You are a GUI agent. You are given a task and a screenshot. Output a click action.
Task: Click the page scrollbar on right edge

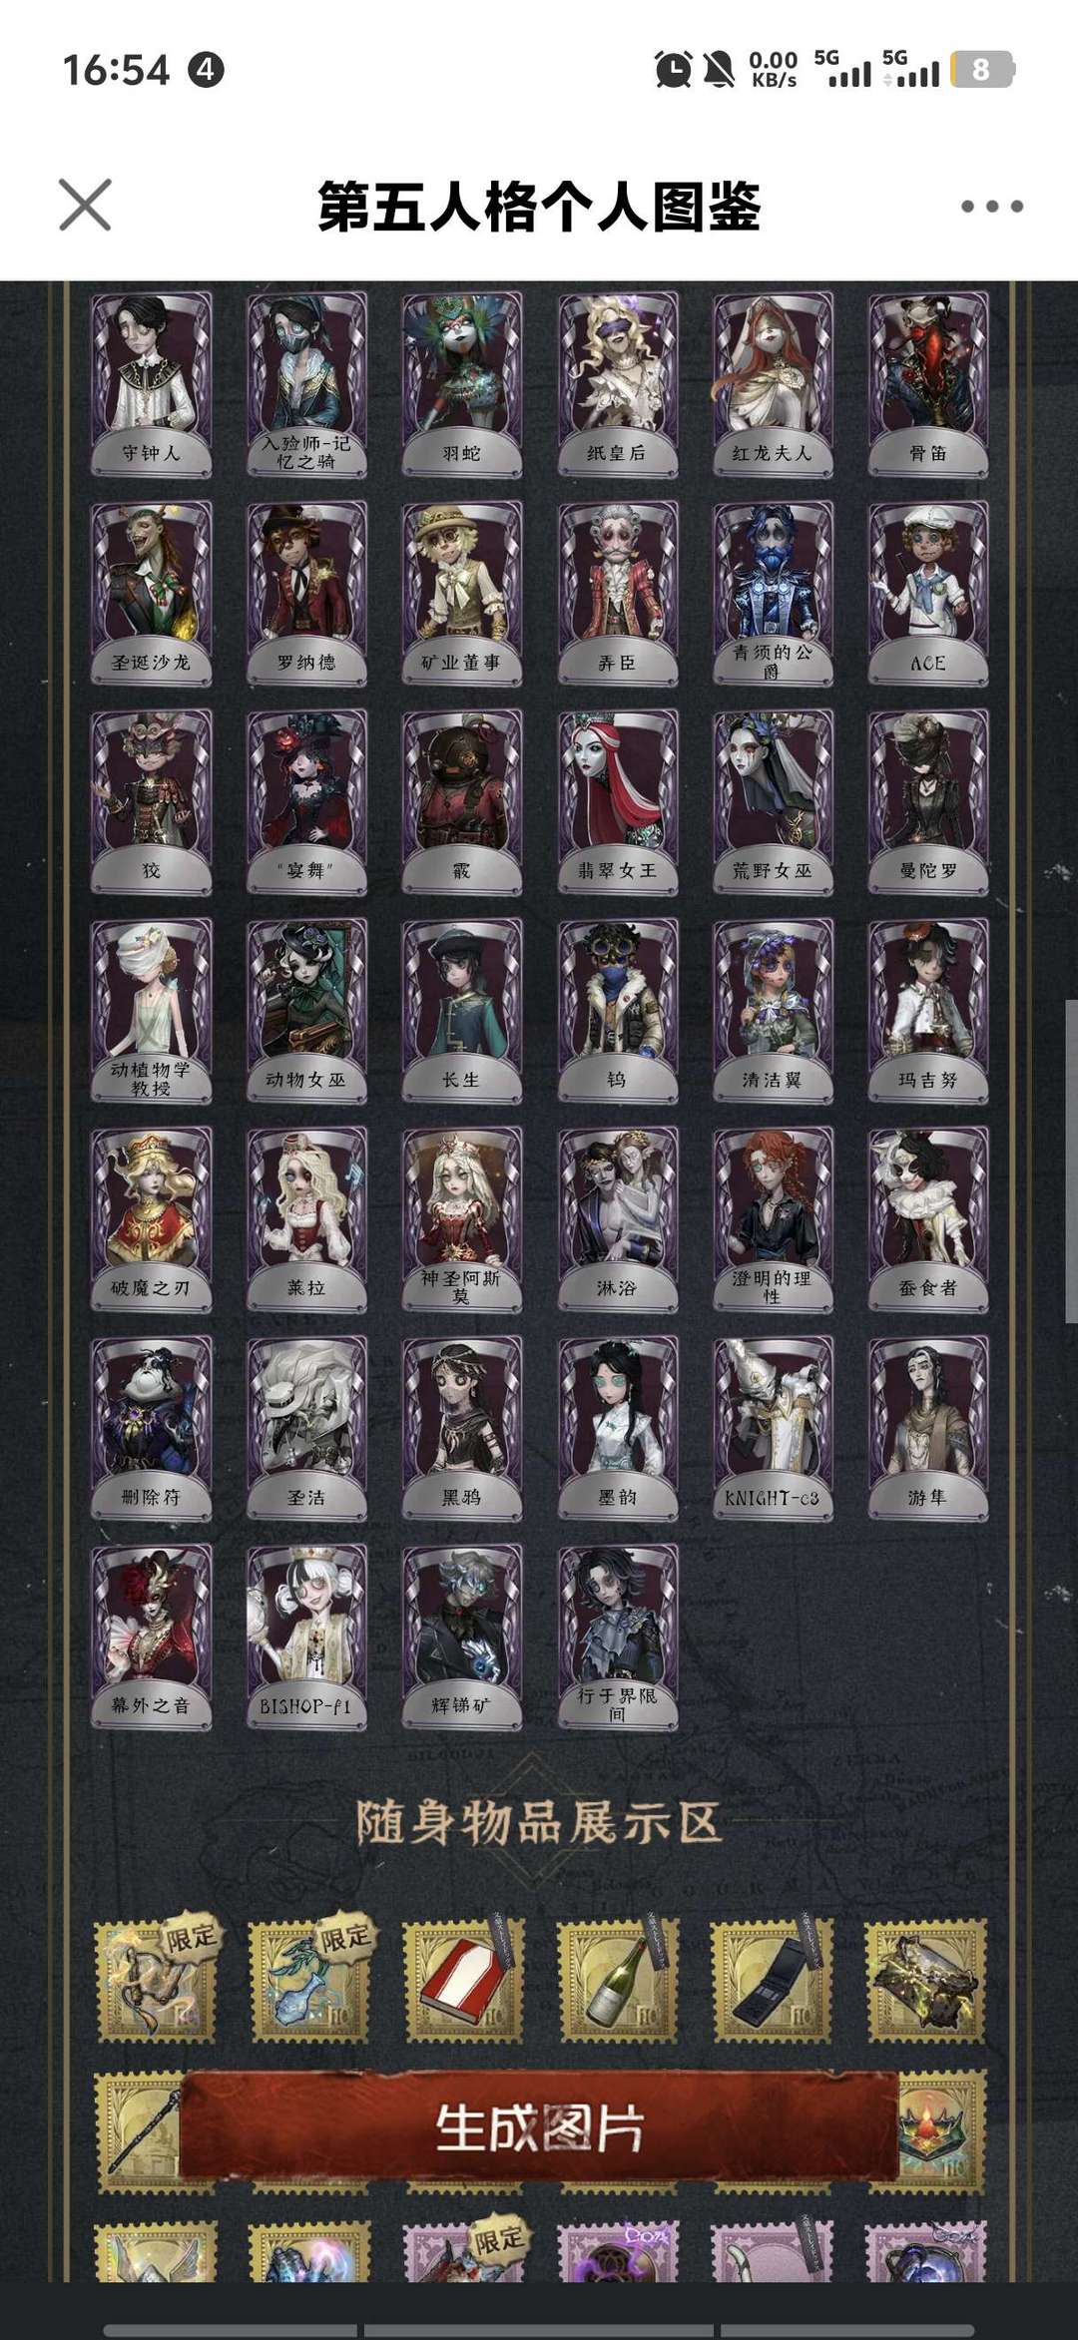coord(1072,1161)
